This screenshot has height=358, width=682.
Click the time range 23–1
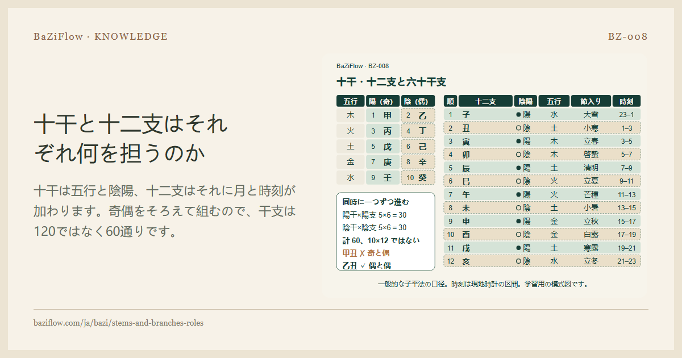[626, 114]
